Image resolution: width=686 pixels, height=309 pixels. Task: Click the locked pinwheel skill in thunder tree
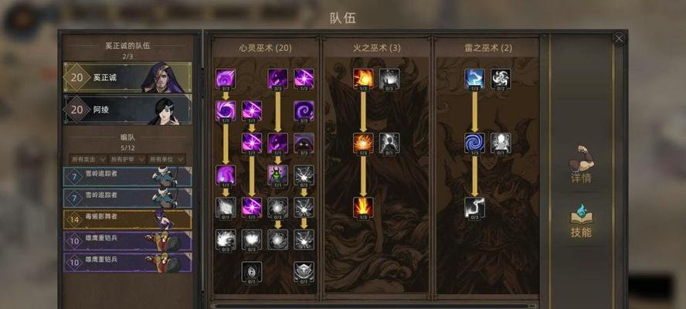point(501,79)
